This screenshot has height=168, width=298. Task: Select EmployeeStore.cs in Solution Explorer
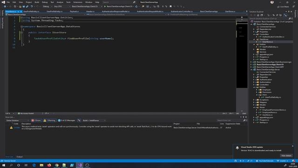[270, 112]
